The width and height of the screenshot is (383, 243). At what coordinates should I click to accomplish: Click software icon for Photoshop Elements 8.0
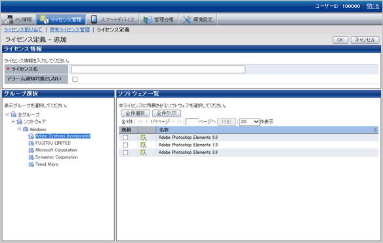coord(144,153)
